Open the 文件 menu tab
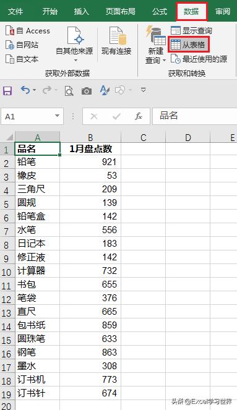237x410 pixels. pyautogui.click(x=15, y=11)
